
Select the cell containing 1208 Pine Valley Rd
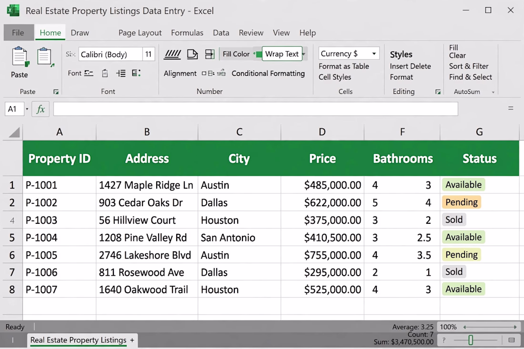point(147,238)
